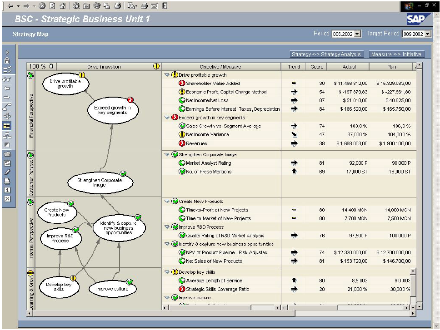Image resolution: width=440 pixels, height=330 pixels.
Task: Collapse the Develop key skills table row
Action: pyautogui.click(x=167, y=272)
